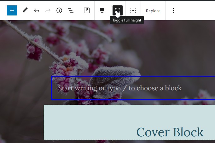Viewport: 215px width, 143px height.
Task: Open the change alignment dropdown
Action: [102, 10]
